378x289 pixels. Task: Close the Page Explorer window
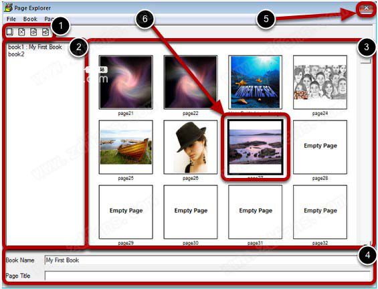pyautogui.click(x=366, y=8)
